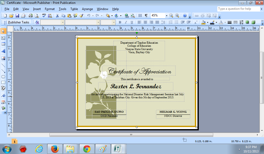264x154 pixels.
Task: Select the Oval tool
Action: 3,77
